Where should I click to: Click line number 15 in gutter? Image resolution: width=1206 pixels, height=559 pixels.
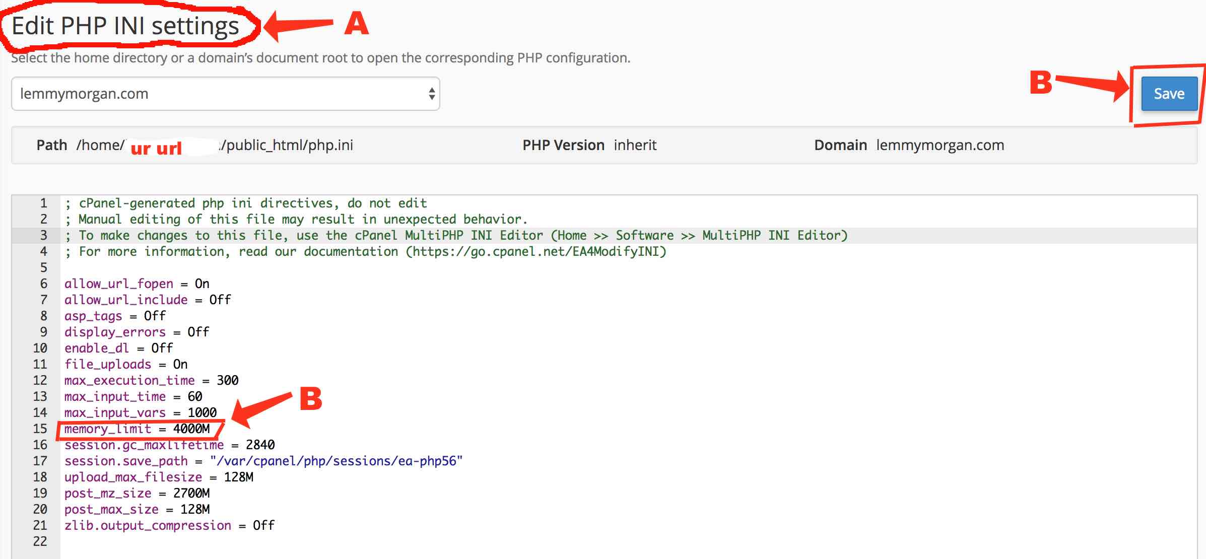pyautogui.click(x=40, y=429)
